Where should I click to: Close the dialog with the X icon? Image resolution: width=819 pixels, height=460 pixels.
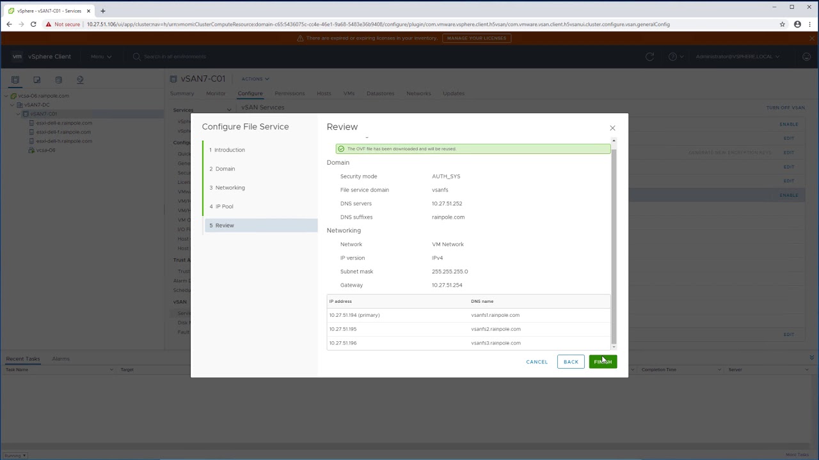(612, 128)
